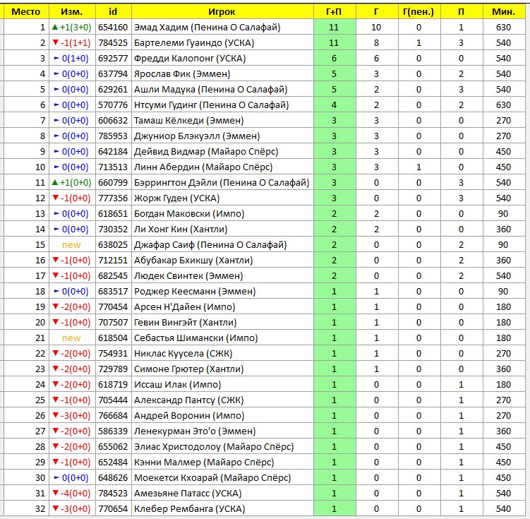Select the 'Г(пен.)' column header
The width and height of the screenshot is (530, 519).
419,12
